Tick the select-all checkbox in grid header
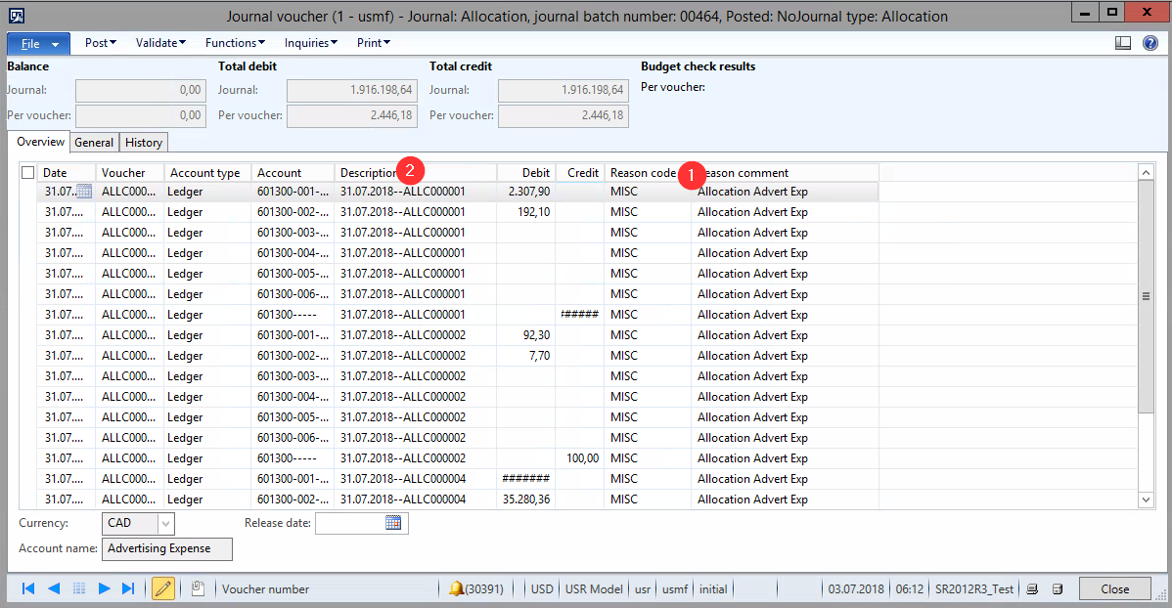 coord(28,173)
